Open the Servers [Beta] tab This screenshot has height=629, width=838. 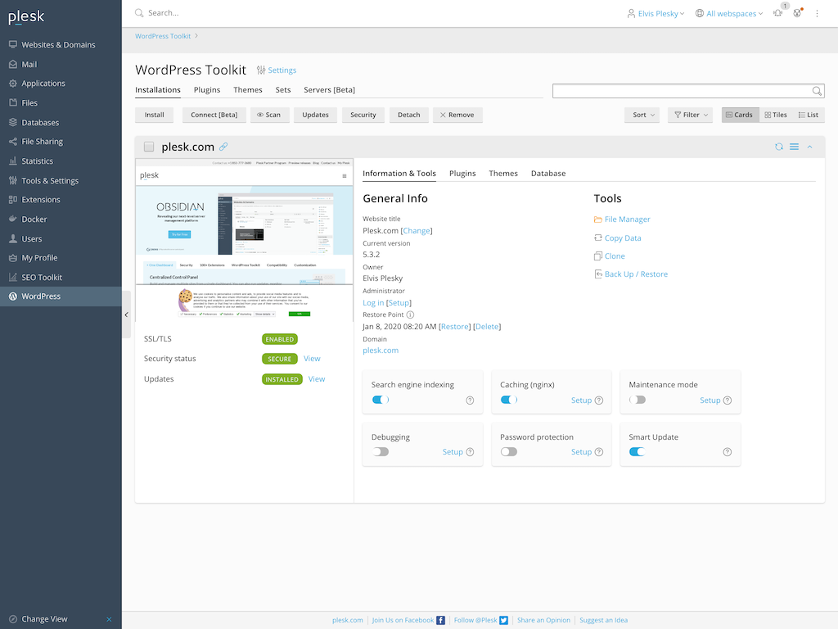328,90
